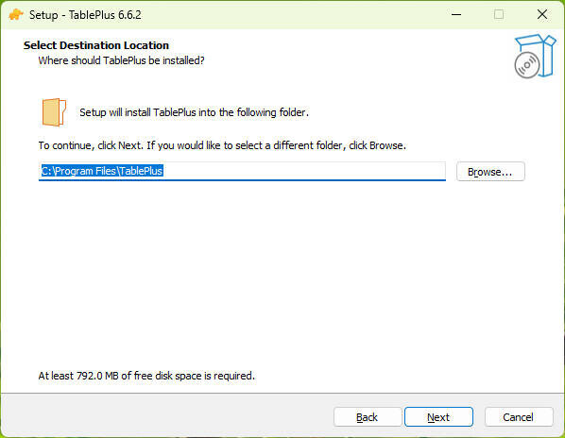Cancel the TablePlus installation

pos(519,417)
